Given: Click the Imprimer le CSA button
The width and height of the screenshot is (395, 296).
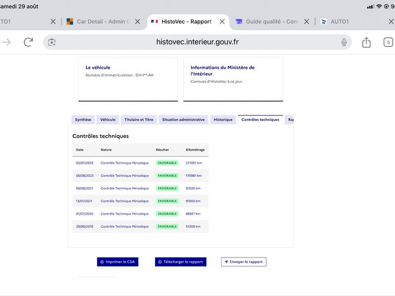Looking at the screenshot, I should [x=118, y=262].
